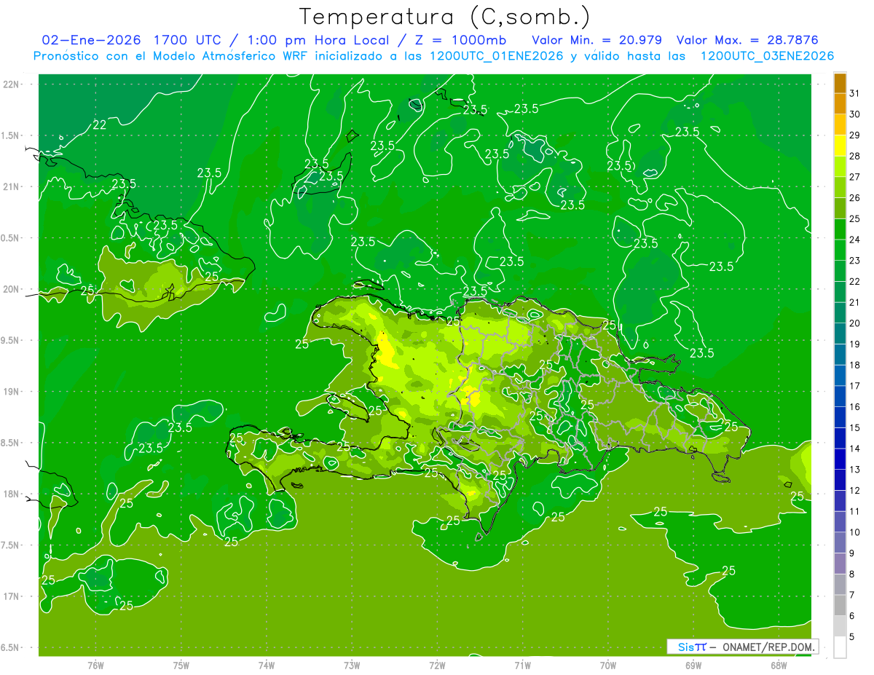
Task: Pick the gray swatch between 6 and 7
Action: click(x=840, y=605)
